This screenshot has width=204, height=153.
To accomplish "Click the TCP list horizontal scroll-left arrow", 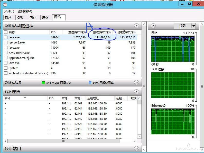I will 5,141.
